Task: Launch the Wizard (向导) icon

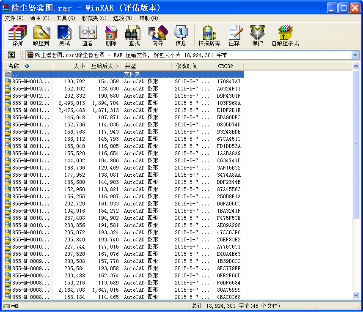Action: (158, 36)
